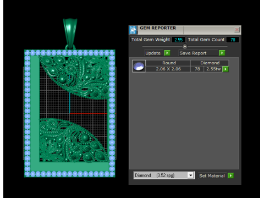Click the collapse handle under Total Gem Weight
Viewport: 264px width, 198px height.
click(x=185, y=46)
